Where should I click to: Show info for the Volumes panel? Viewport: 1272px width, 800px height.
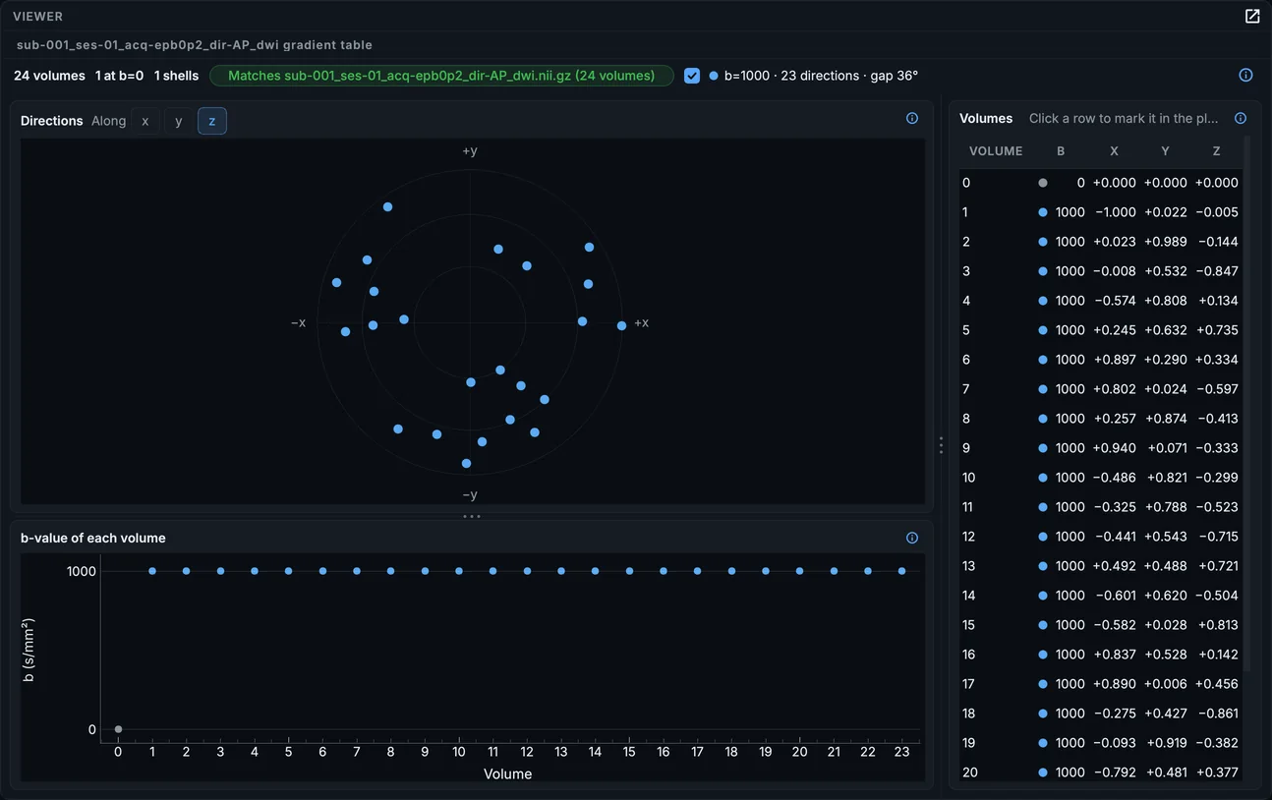[x=1241, y=118]
